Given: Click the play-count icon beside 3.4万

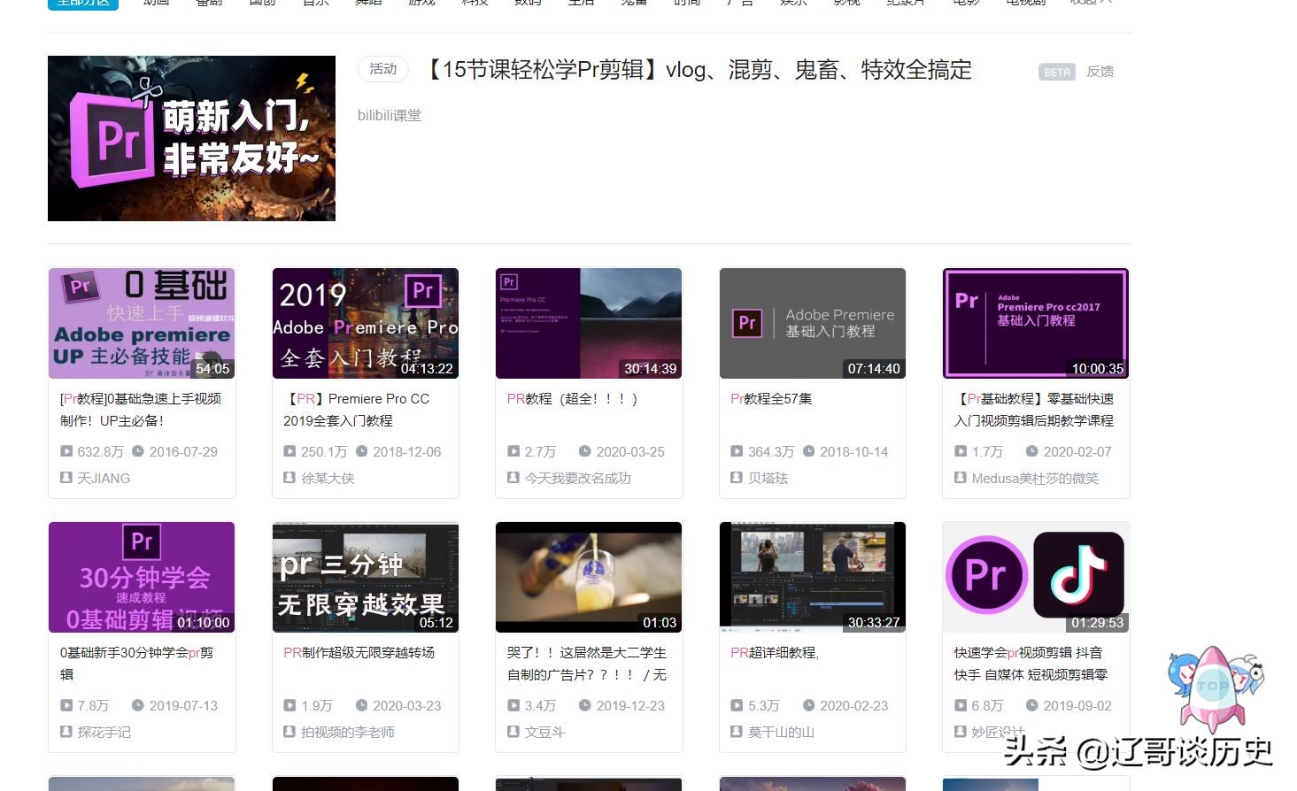Looking at the screenshot, I should [x=513, y=705].
